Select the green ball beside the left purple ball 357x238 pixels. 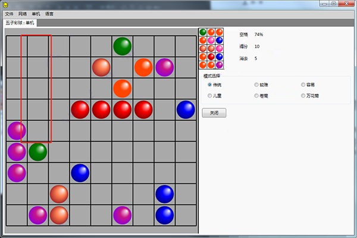pyautogui.click(x=37, y=152)
